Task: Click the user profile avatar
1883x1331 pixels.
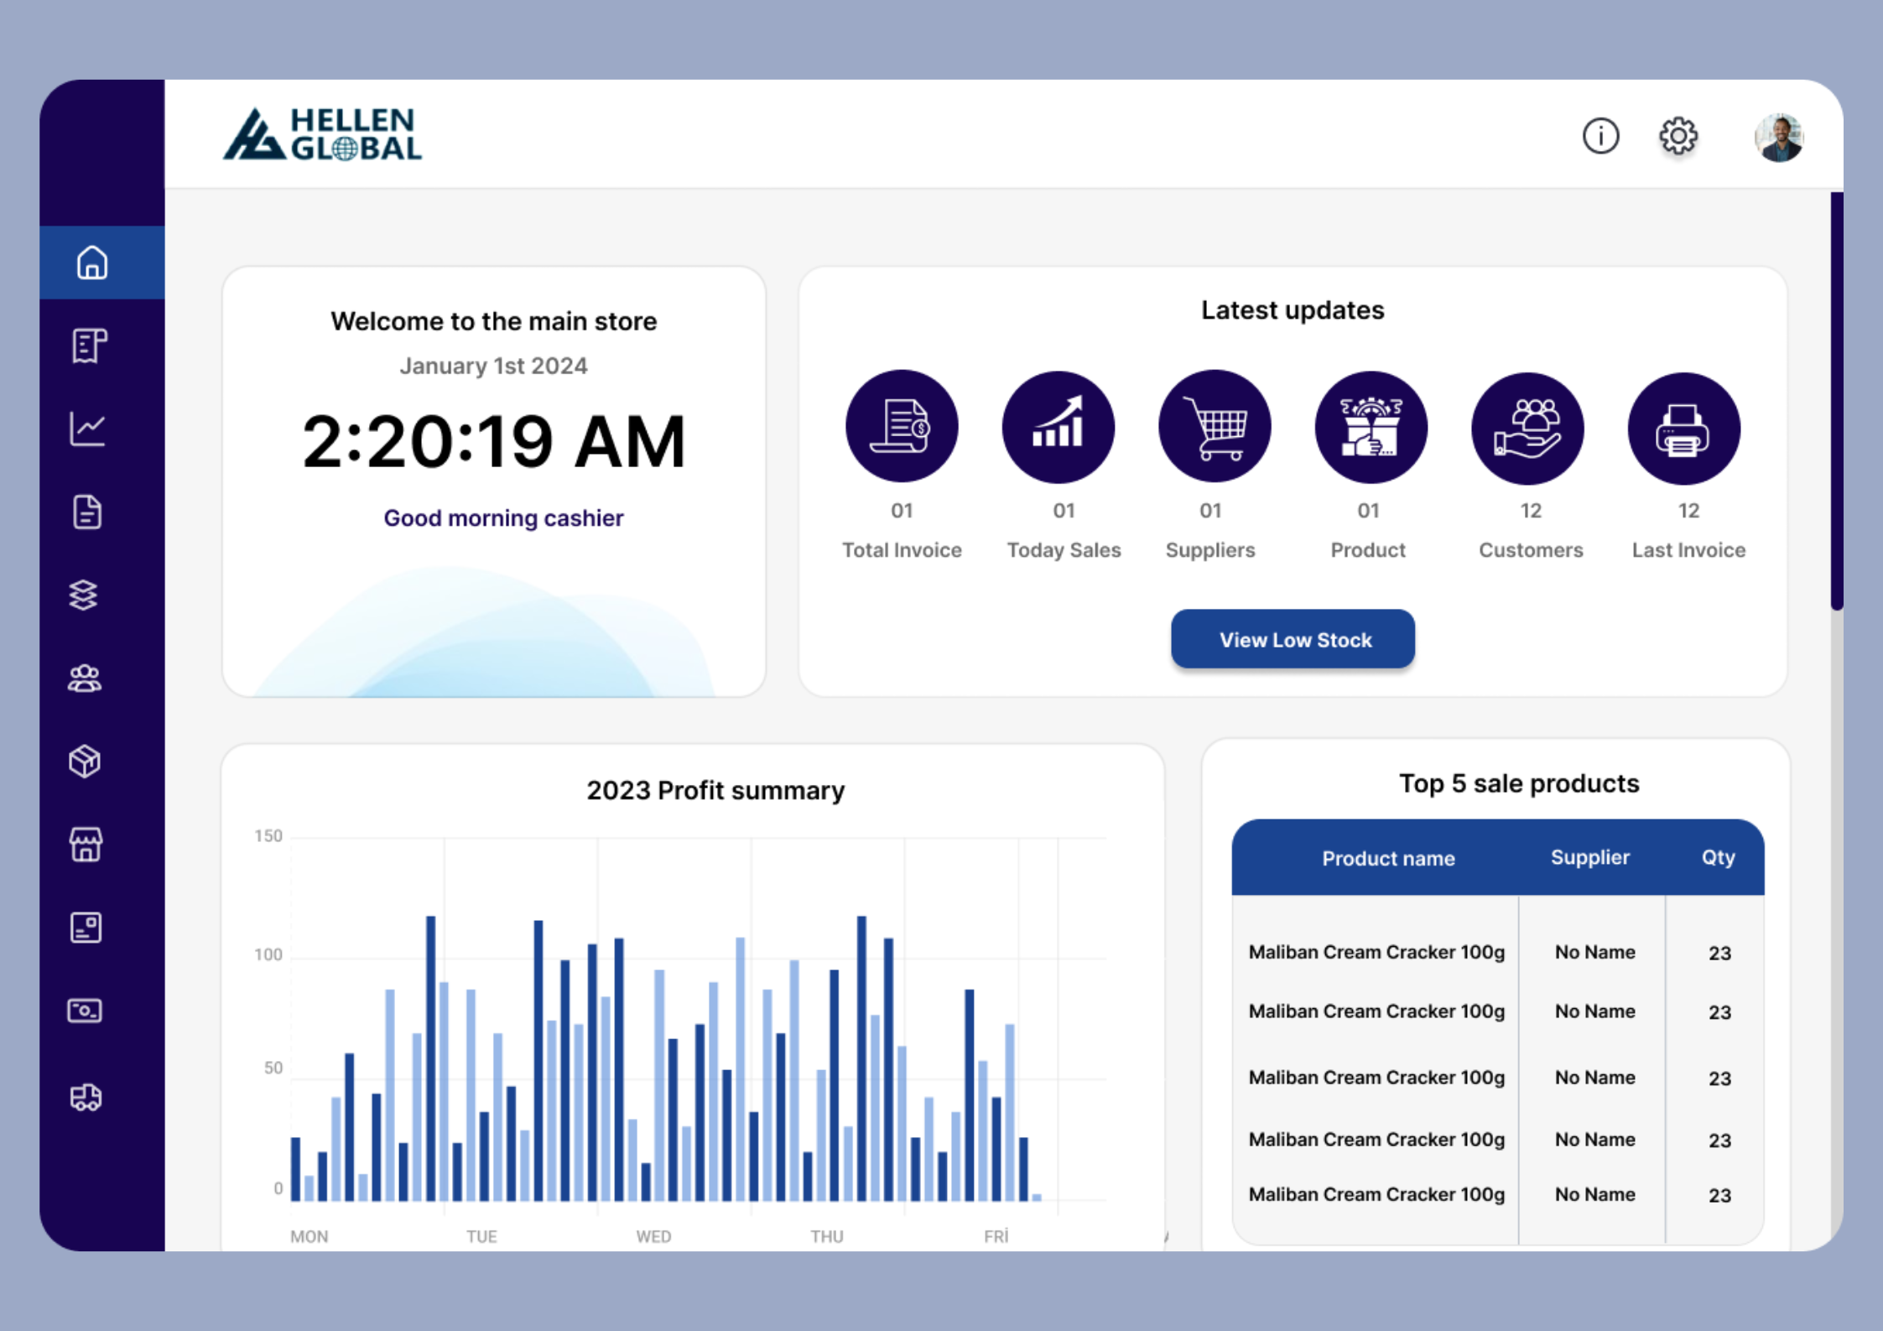Action: pos(1779,138)
